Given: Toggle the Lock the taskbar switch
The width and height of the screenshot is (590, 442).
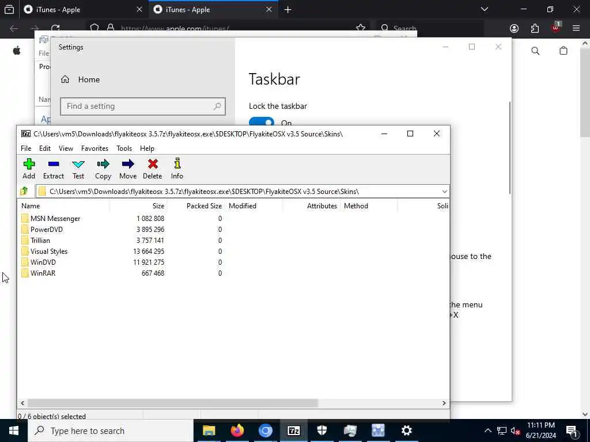Looking at the screenshot, I should [x=262, y=122].
